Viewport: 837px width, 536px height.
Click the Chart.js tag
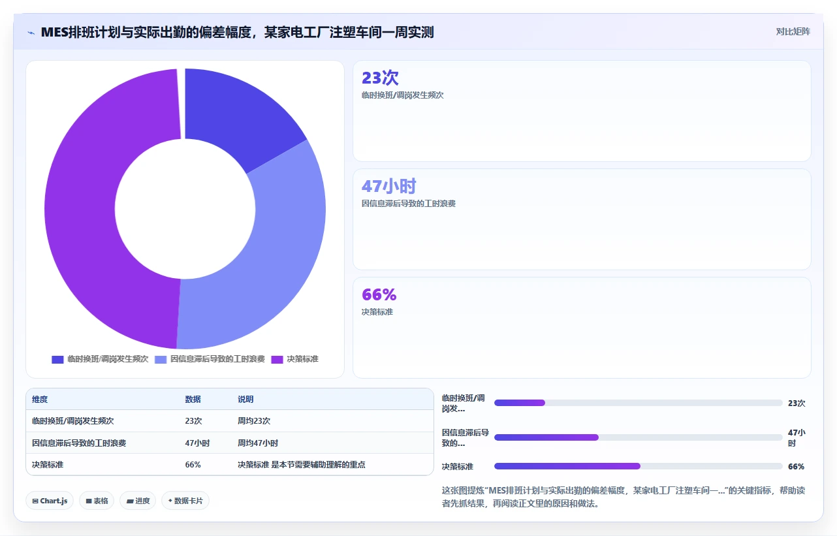click(x=50, y=501)
